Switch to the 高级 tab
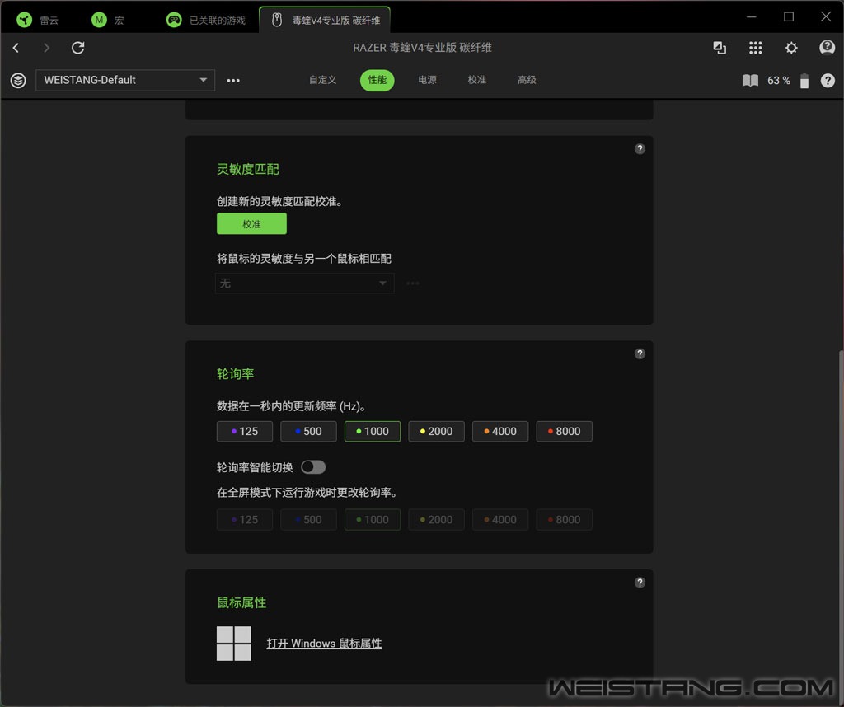Image resolution: width=844 pixels, height=707 pixels. (x=527, y=80)
